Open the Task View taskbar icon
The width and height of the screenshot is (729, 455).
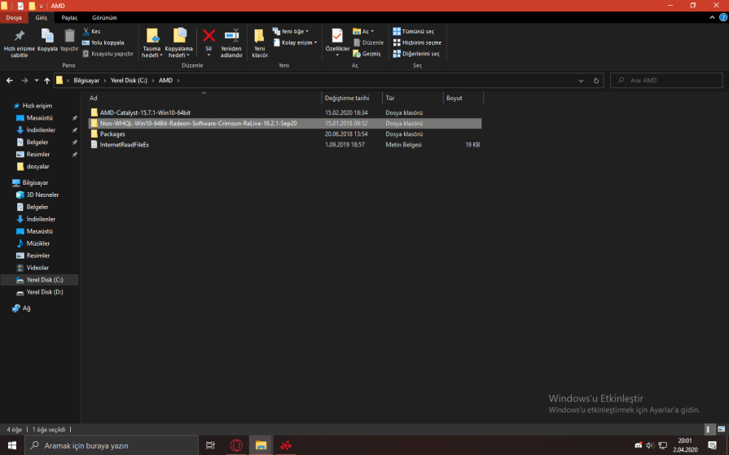click(210, 445)
